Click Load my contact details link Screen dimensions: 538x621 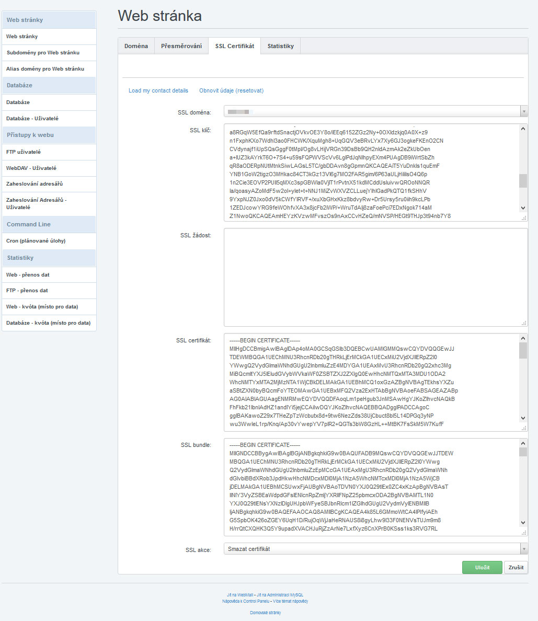coord(158,90)
